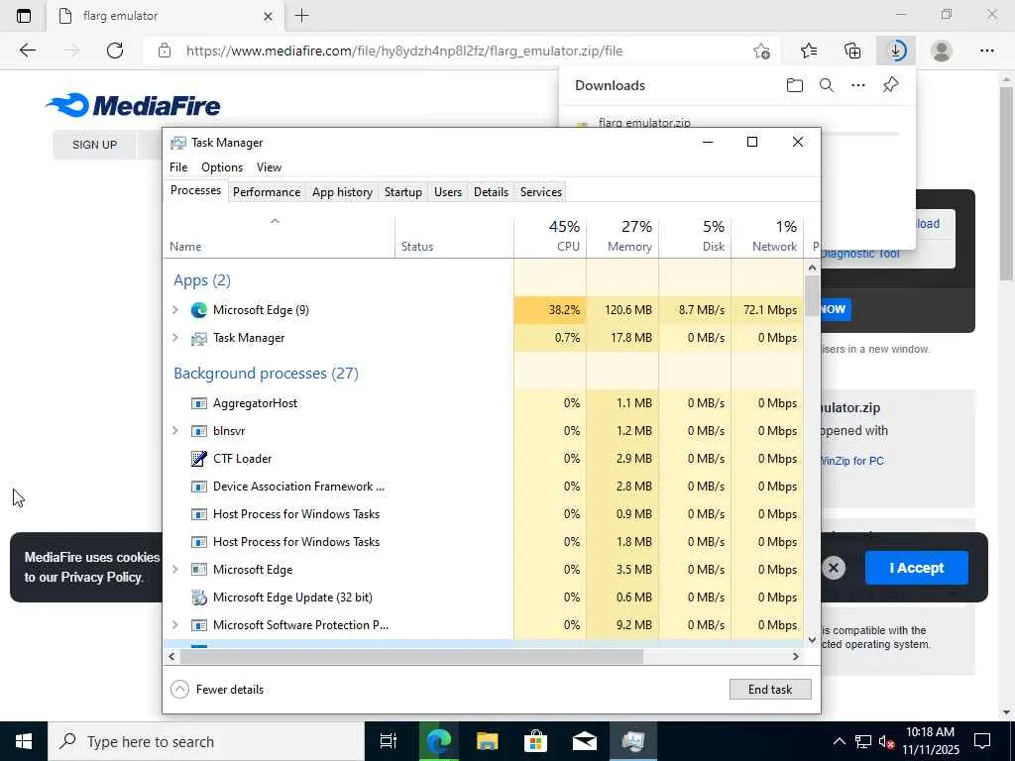Click the taskbar clock showing 10:18 AM
Image resolution: width=1015 pixels, height=761 pixels.
pyautogui.click(x=930, y=741)
